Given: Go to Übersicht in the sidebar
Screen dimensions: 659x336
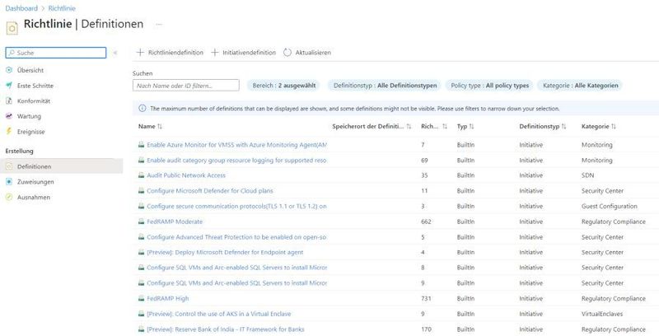Looking at the screenshot, I should click(x=30, y=70).
